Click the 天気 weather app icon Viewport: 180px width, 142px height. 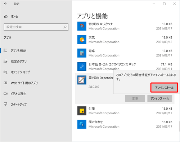click(82, 40)
